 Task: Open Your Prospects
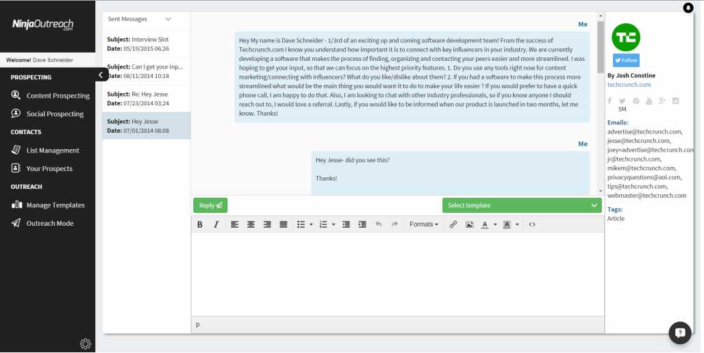(x=42, y=169)
